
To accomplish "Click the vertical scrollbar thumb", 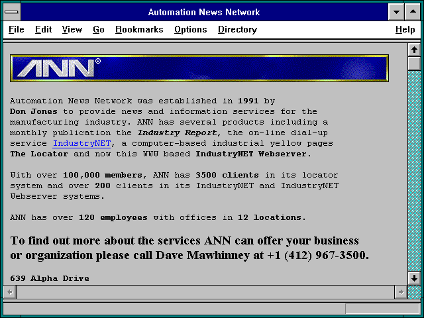I will [414, 64].
